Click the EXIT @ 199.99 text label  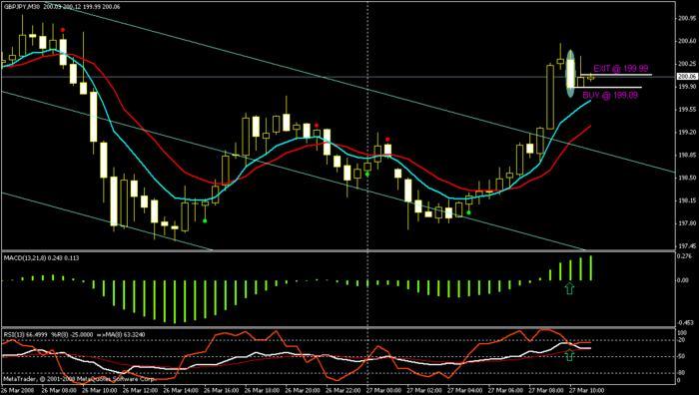[x=620, y=68]
